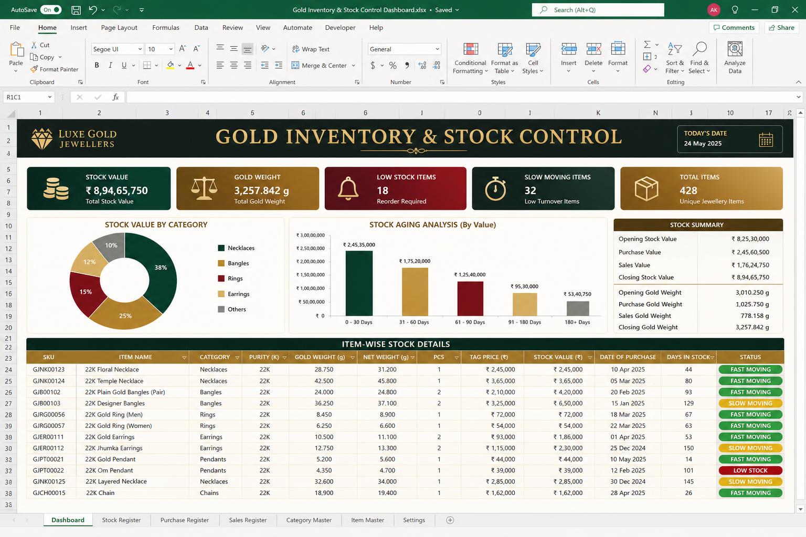
Task: Click the Find & Select magnifier
Action: pyautogui.click(x=699, y=49)
